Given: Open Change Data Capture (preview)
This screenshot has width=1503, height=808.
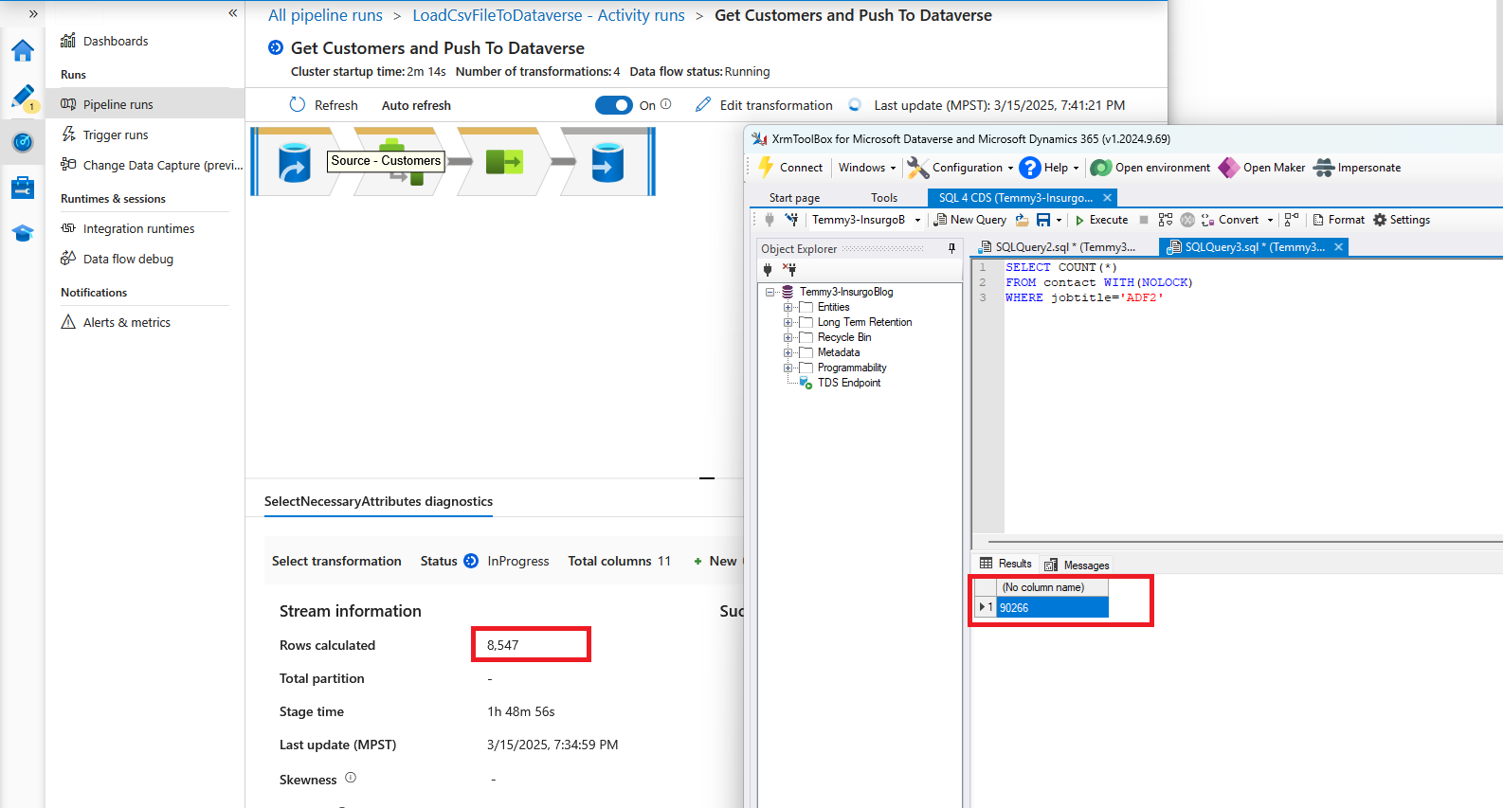Looking at the screenshot, I should point(152,165).
